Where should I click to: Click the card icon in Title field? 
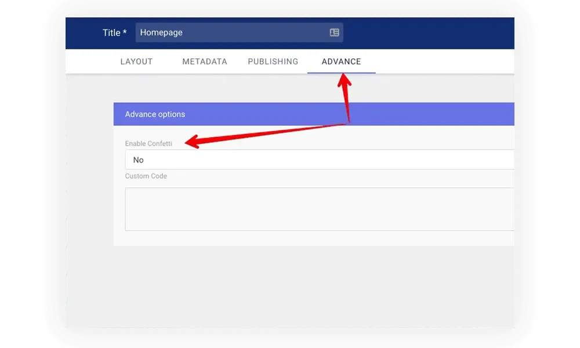334,32
